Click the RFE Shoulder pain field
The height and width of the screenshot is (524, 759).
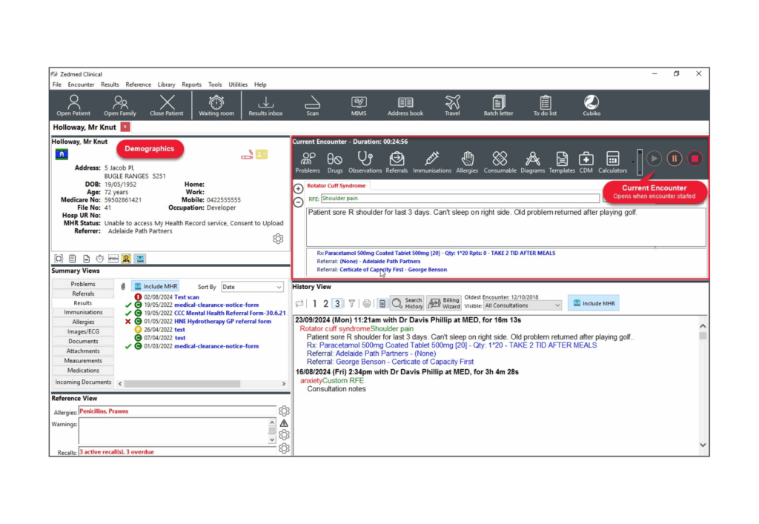pyautogui.click(x=459, y=199)
